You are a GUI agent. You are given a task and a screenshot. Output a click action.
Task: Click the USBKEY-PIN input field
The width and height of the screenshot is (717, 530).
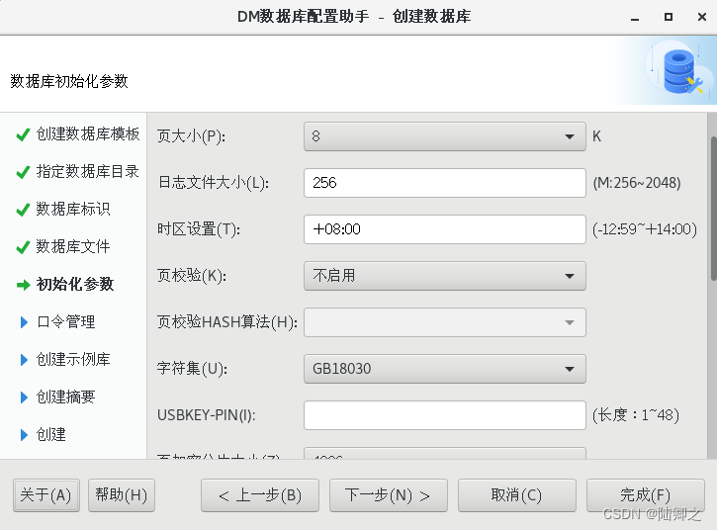(x=444, y=415)
